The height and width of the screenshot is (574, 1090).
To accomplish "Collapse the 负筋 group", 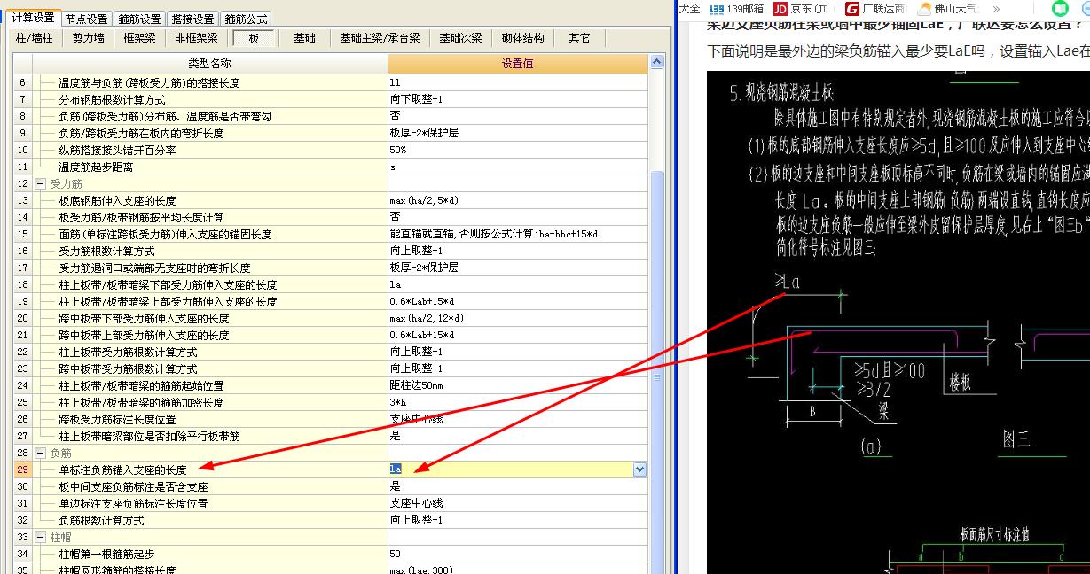I will coord(40,453).
